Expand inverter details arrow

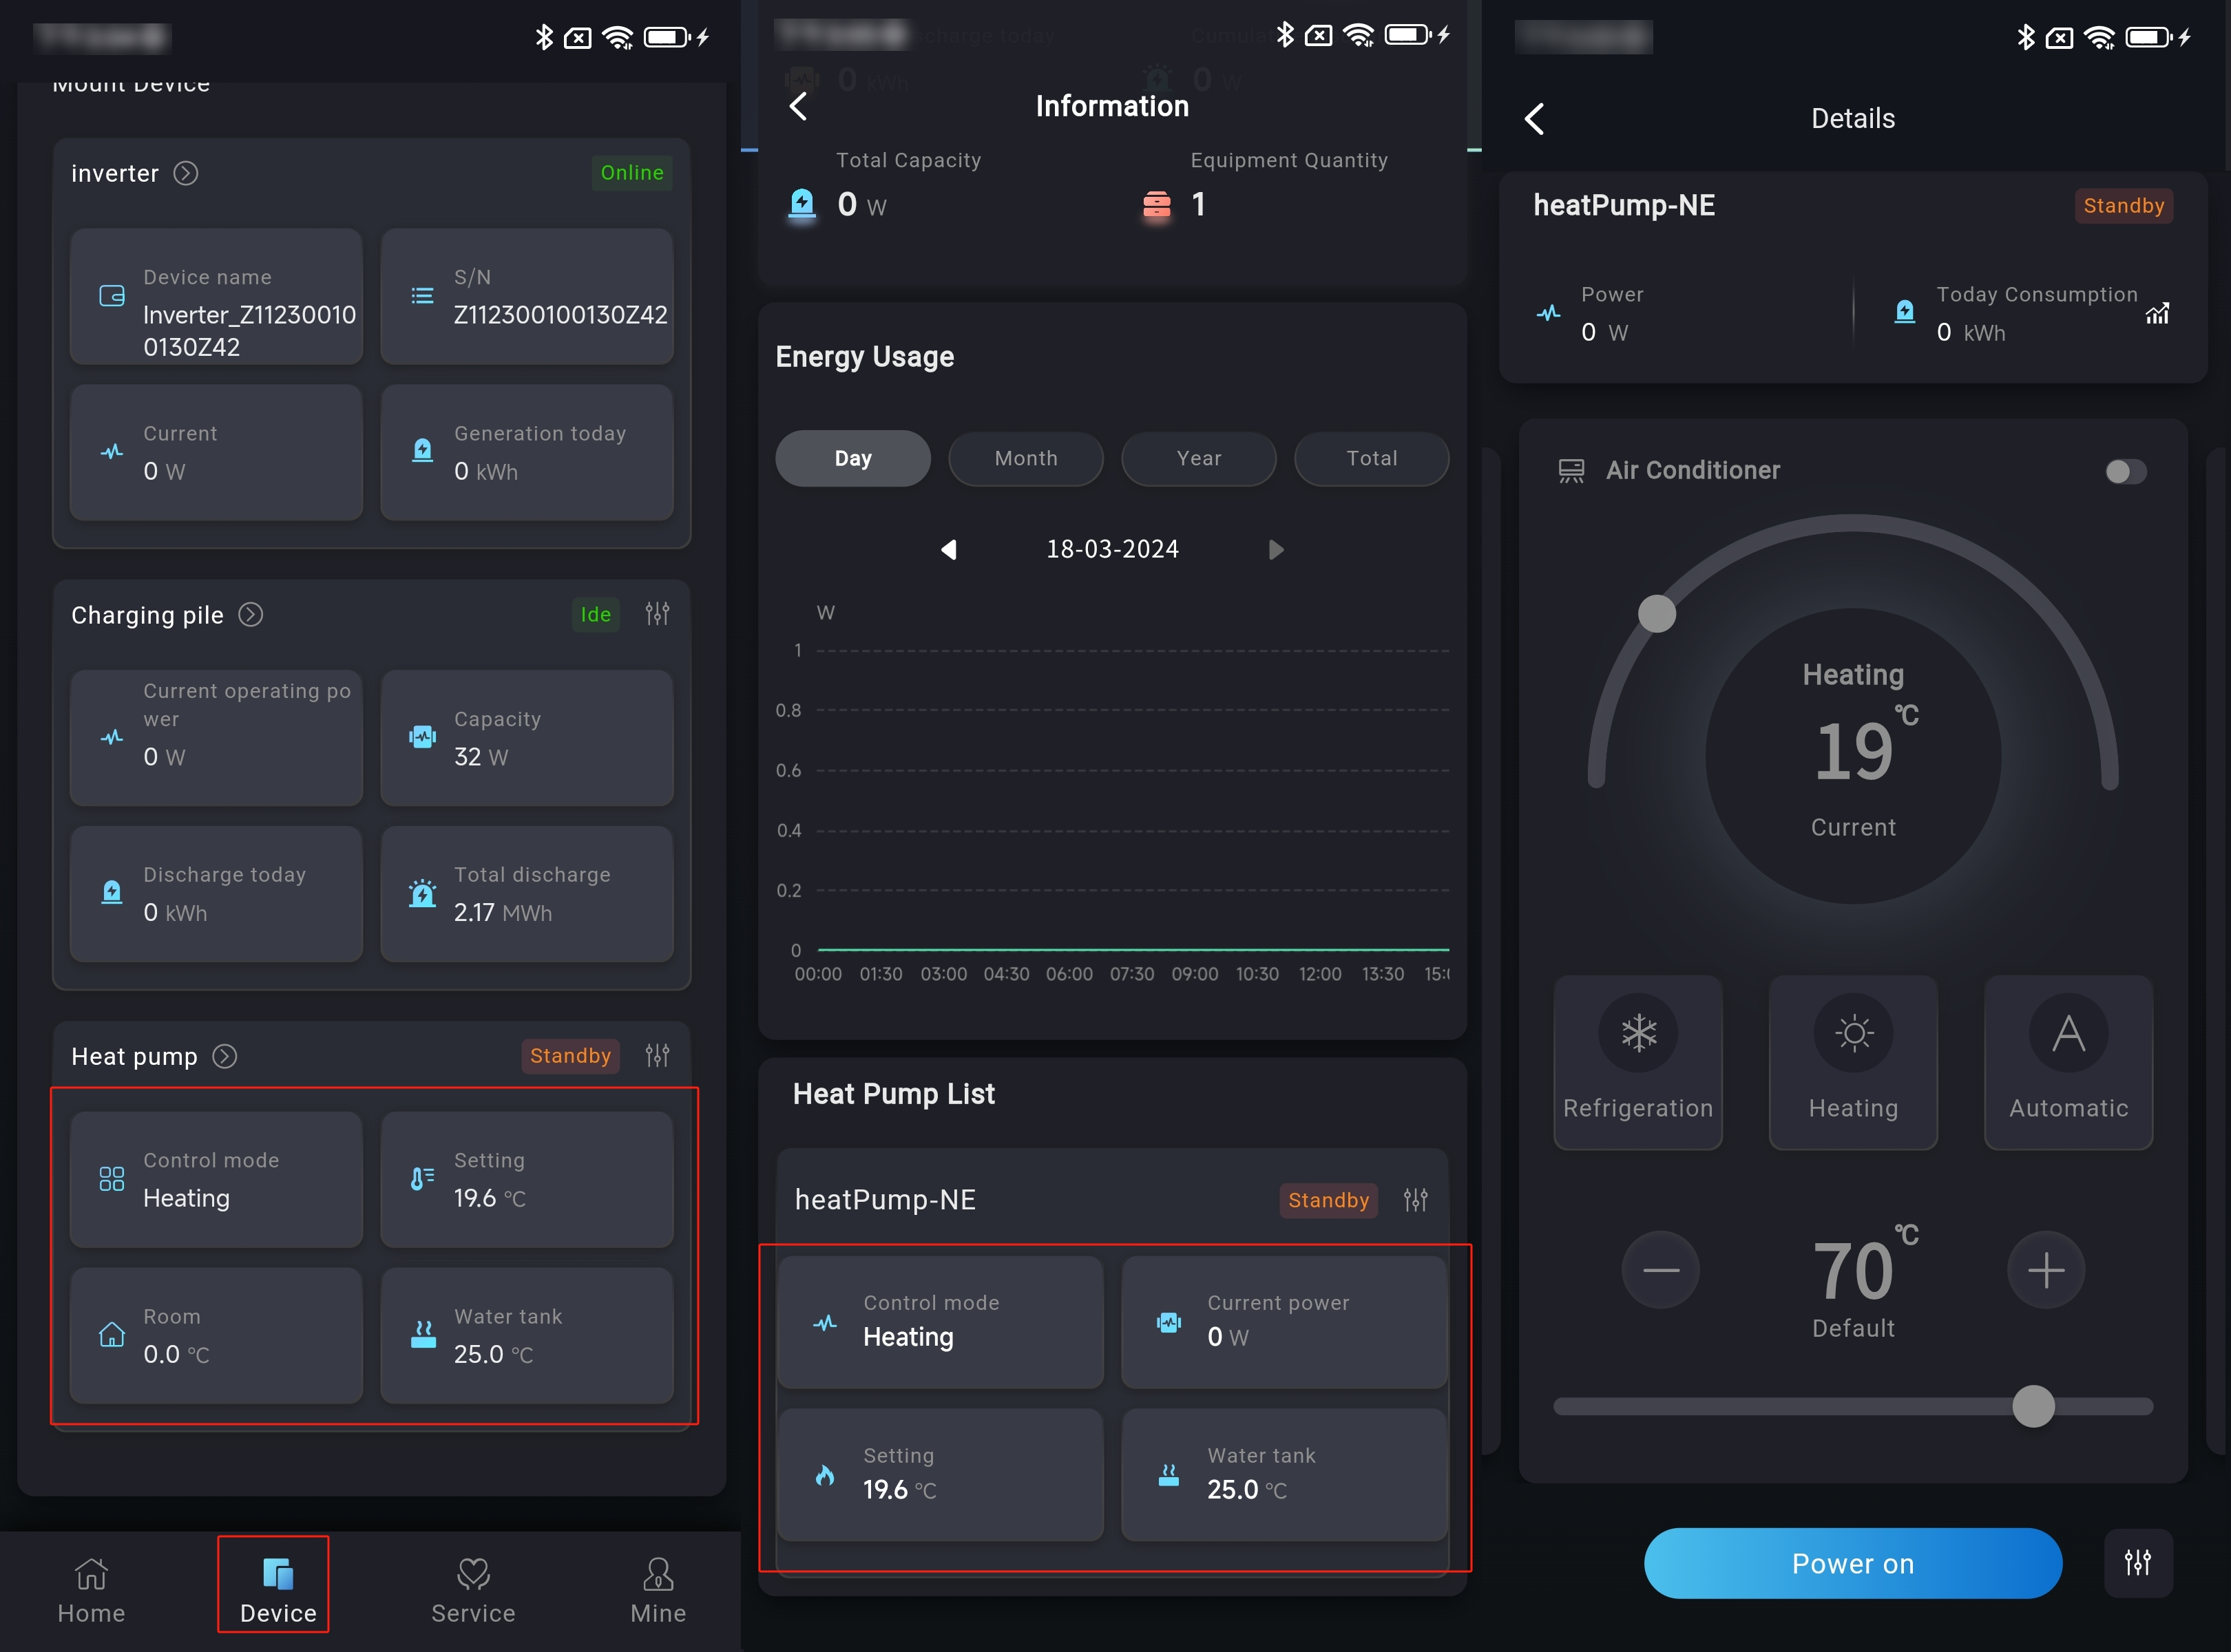coord(186,173)
